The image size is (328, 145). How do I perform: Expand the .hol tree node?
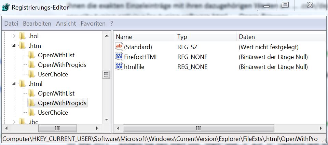pyautogui.click(x=14, y=36)
